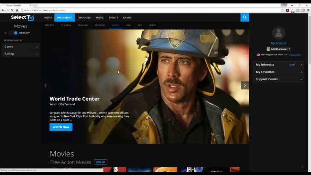
Task: Click the profile avatar icon
Action: 278,33
